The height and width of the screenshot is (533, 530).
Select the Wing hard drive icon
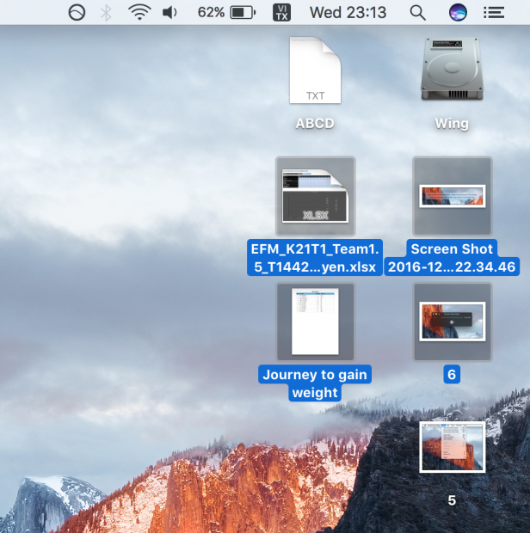coord(452,71)
